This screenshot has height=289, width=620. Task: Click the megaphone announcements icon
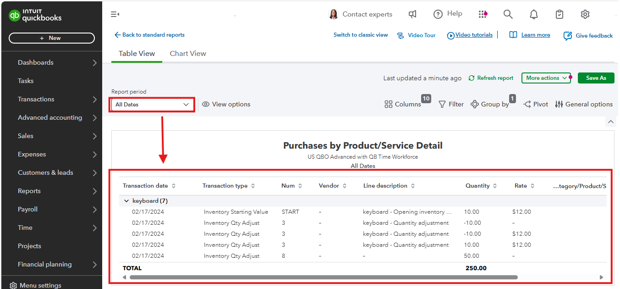(x=412, y=14)
